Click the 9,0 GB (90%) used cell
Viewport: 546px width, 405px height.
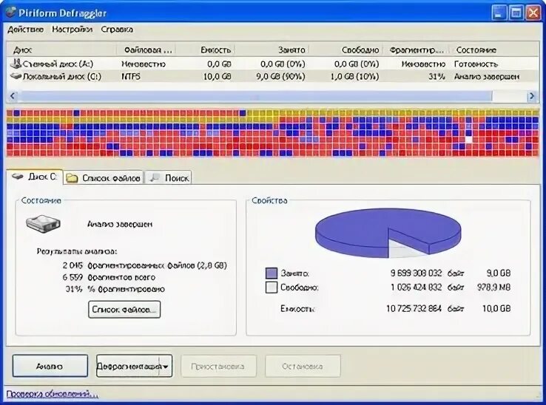click(x=280, y=76)
